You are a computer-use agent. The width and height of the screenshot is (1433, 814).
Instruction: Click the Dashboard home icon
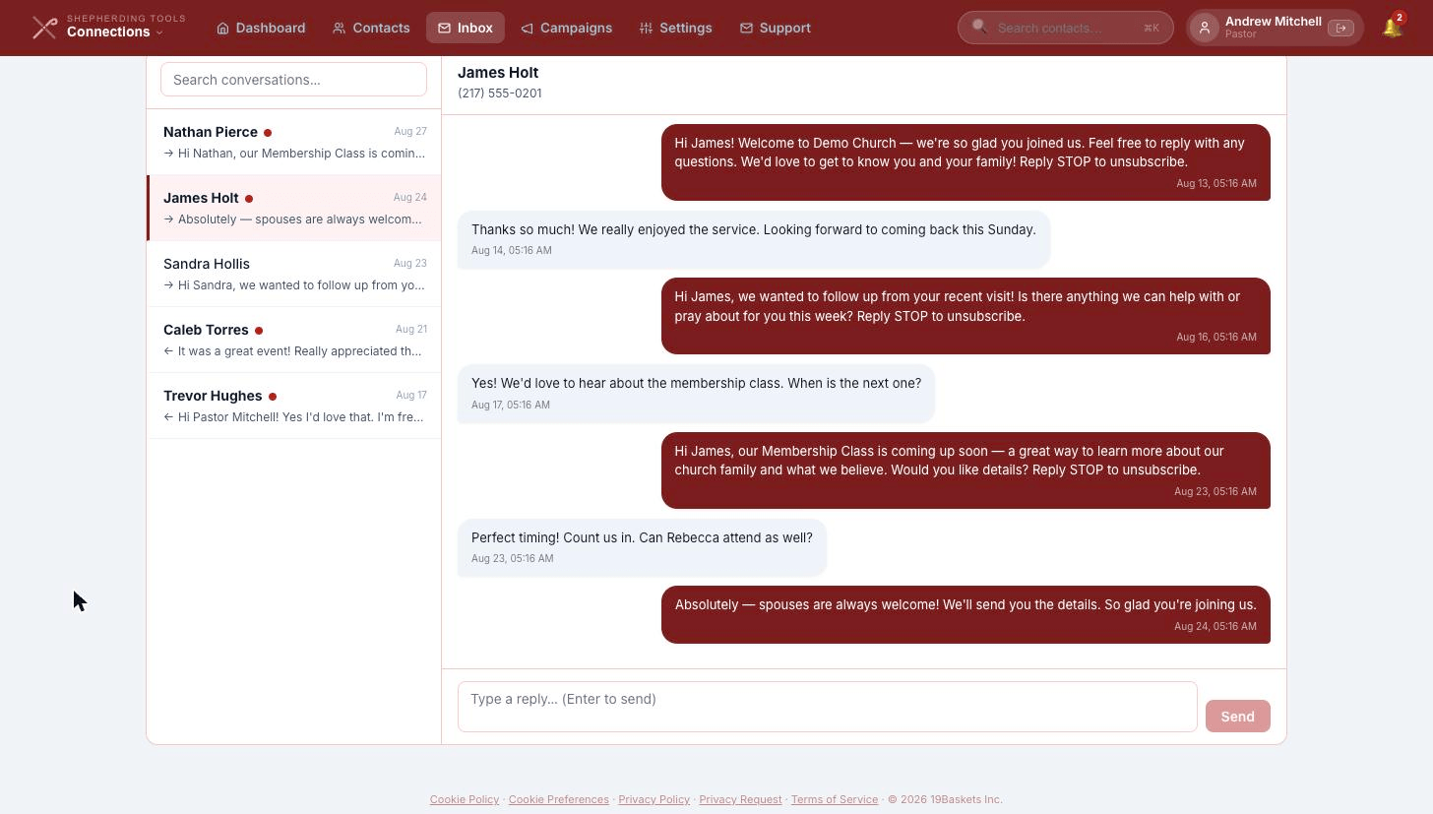tap(222, 29)
